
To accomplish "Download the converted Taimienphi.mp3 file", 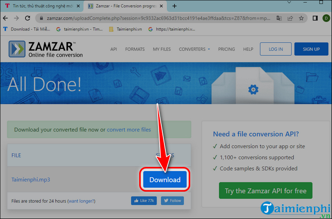I will [x=165, y=180].
